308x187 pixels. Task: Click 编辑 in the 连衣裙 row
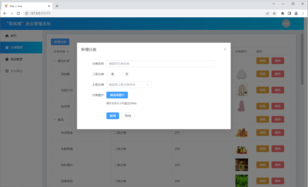(262, 106)
